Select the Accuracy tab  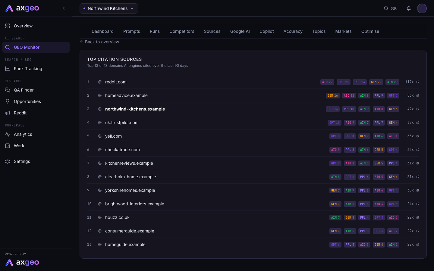293,31
